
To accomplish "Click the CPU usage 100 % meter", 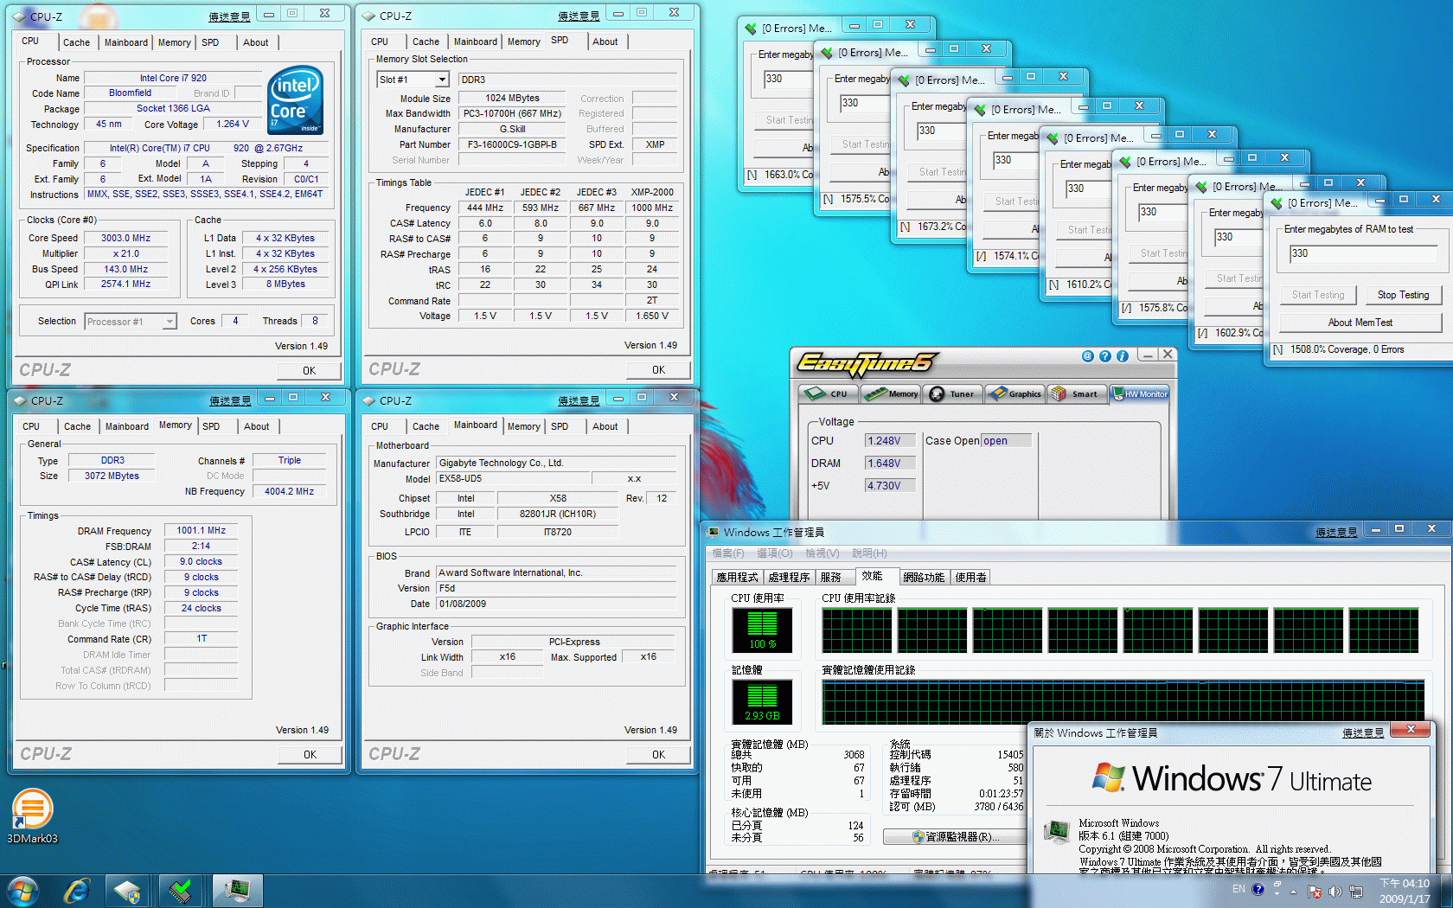I will point(762,630).
